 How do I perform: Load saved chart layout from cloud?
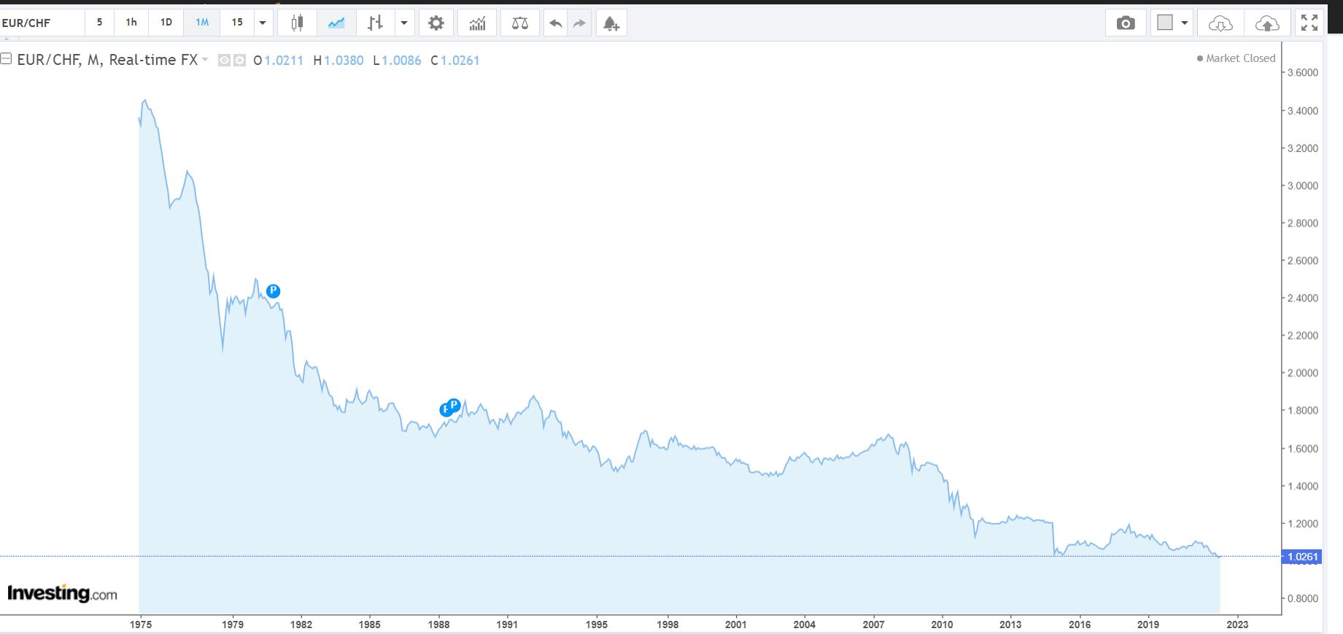point(1220,23)
